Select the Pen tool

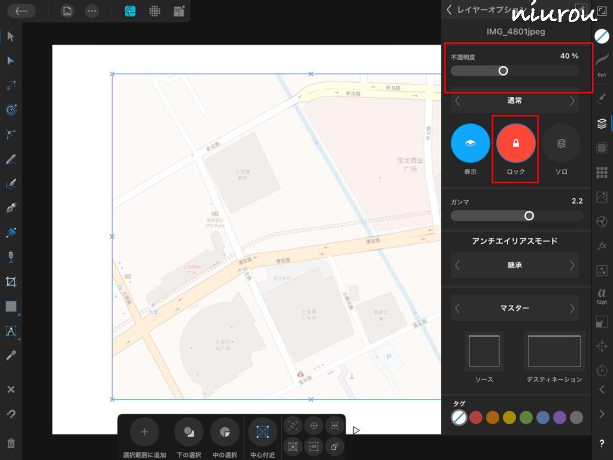pyautogui.click(x=11, y=208)
